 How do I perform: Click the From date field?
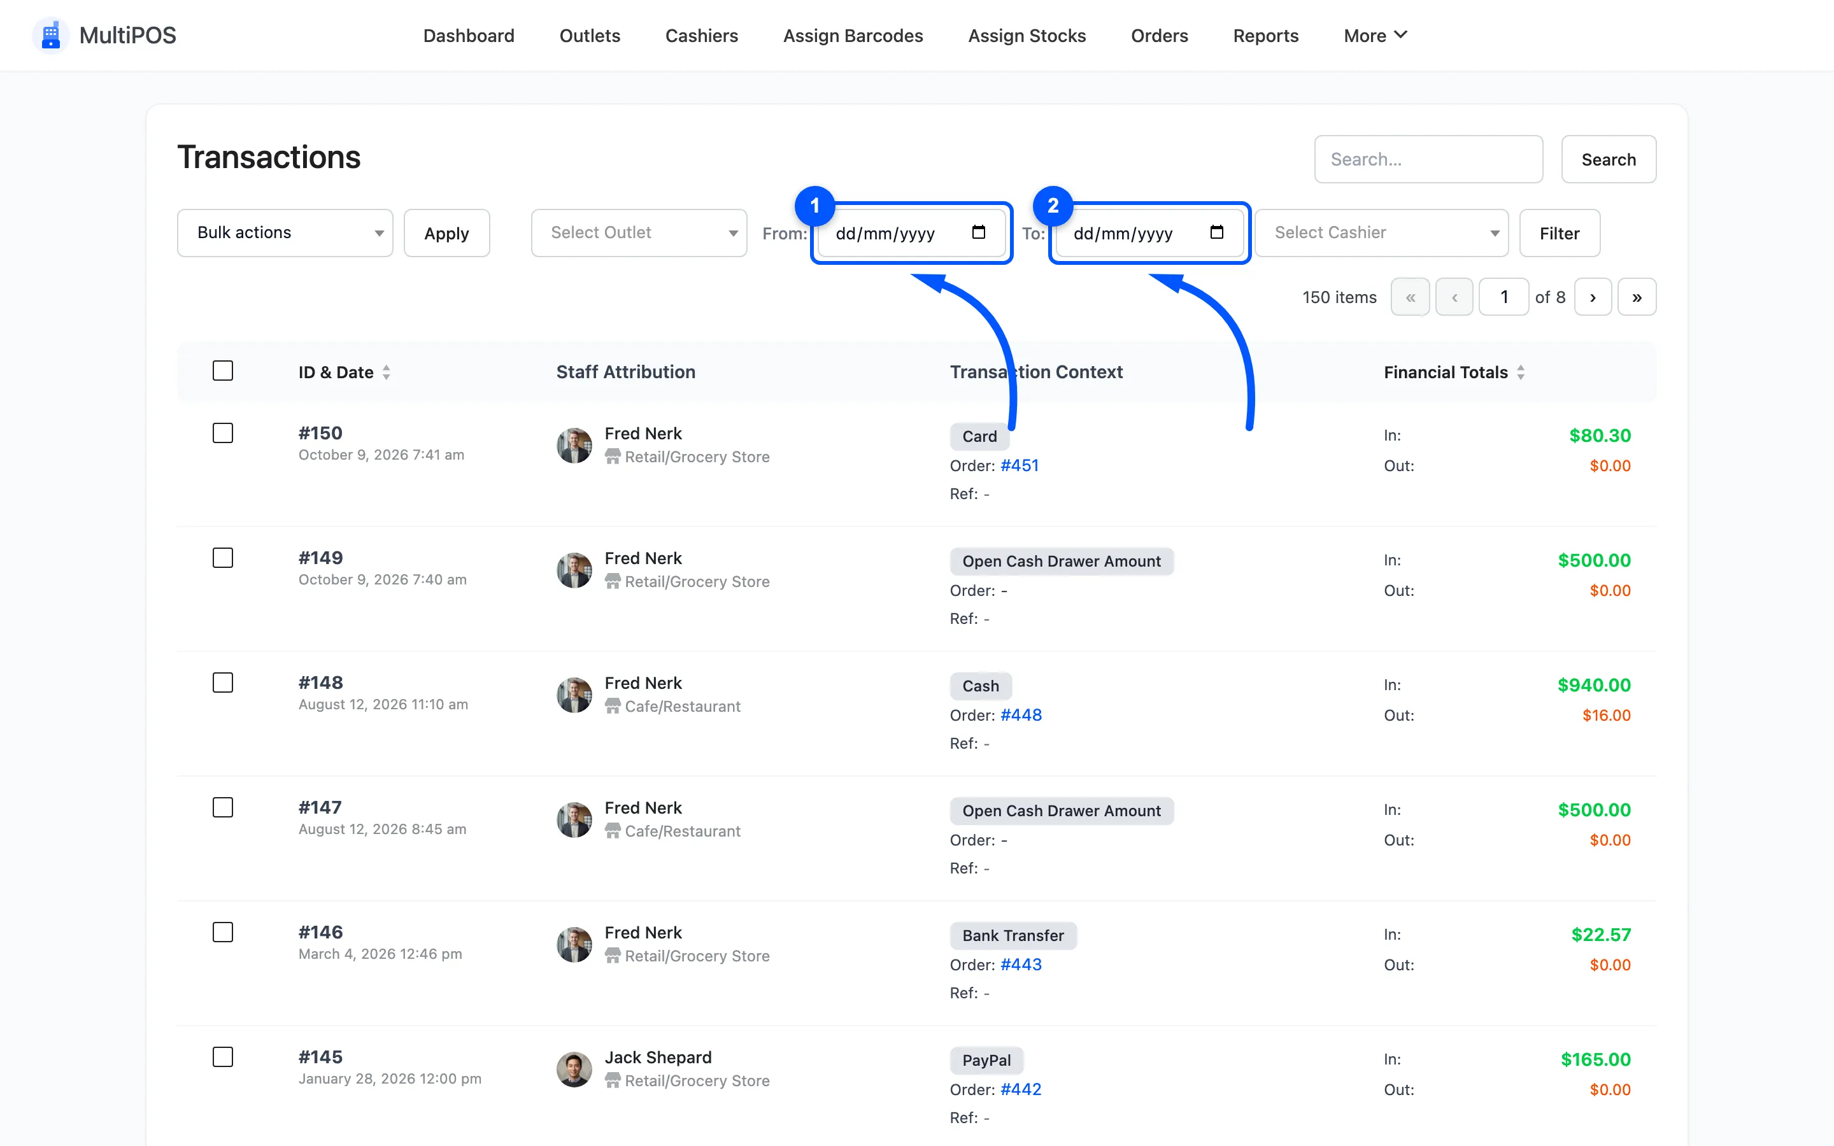(911, 232)
